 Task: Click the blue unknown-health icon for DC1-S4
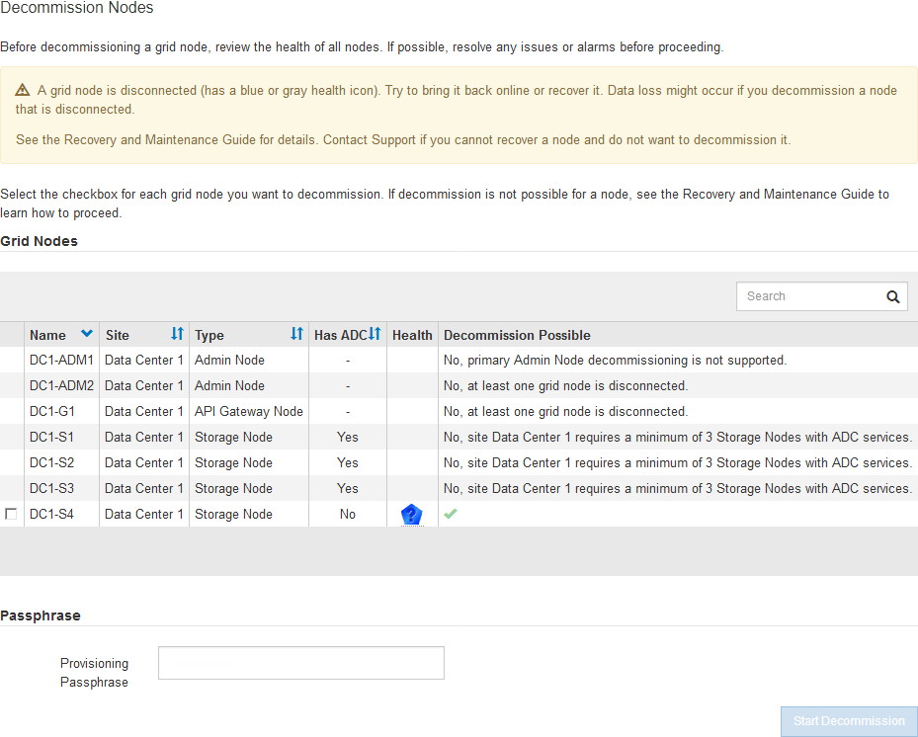pyautogui.click(x=411, y=515)
